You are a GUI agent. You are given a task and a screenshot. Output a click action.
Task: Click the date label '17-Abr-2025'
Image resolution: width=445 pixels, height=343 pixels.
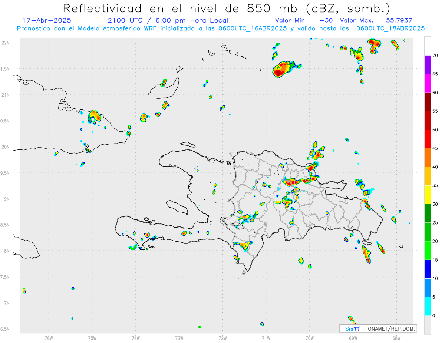(x=47, y=20)
